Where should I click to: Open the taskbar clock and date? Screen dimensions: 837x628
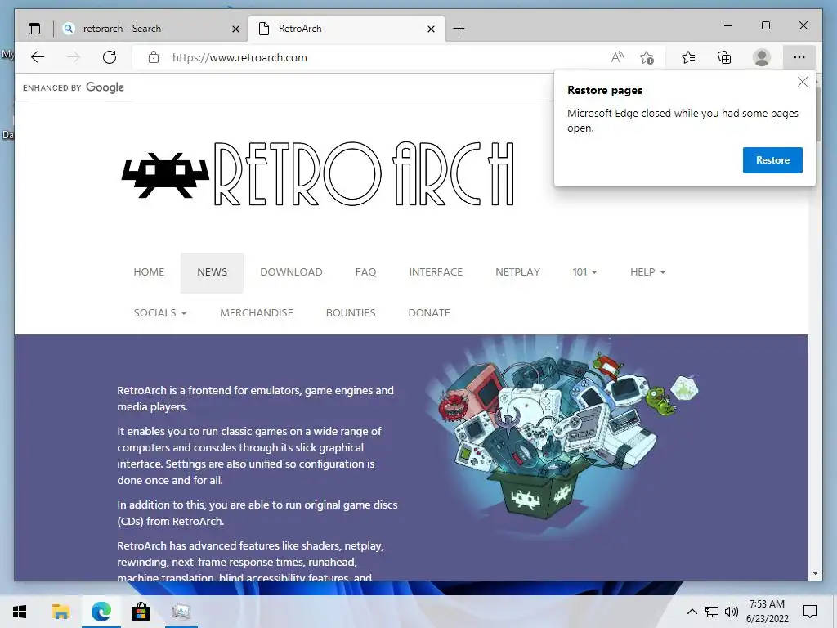767,612
